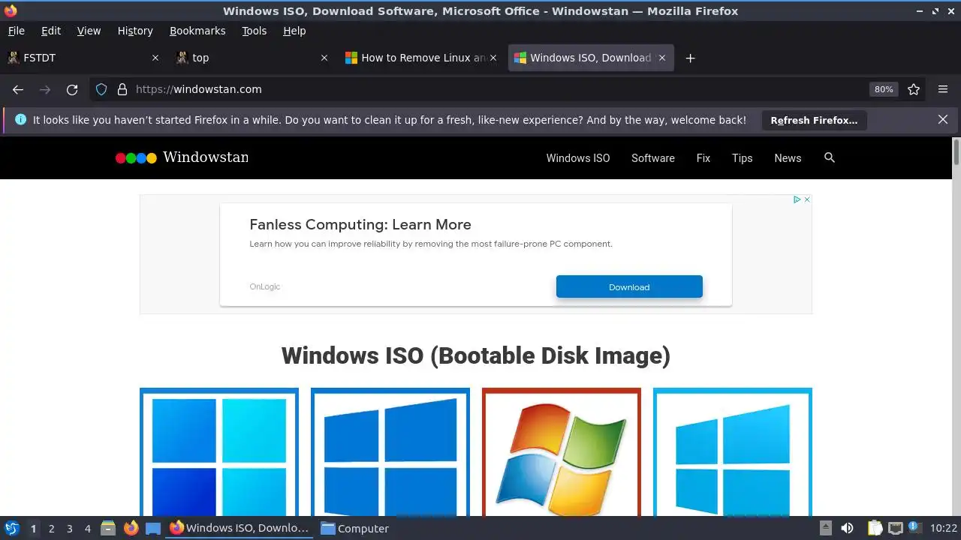This screenshot has width=961, height=540.
Task: Close the Windows ISO, Download tab
Action: coord(662,58)
